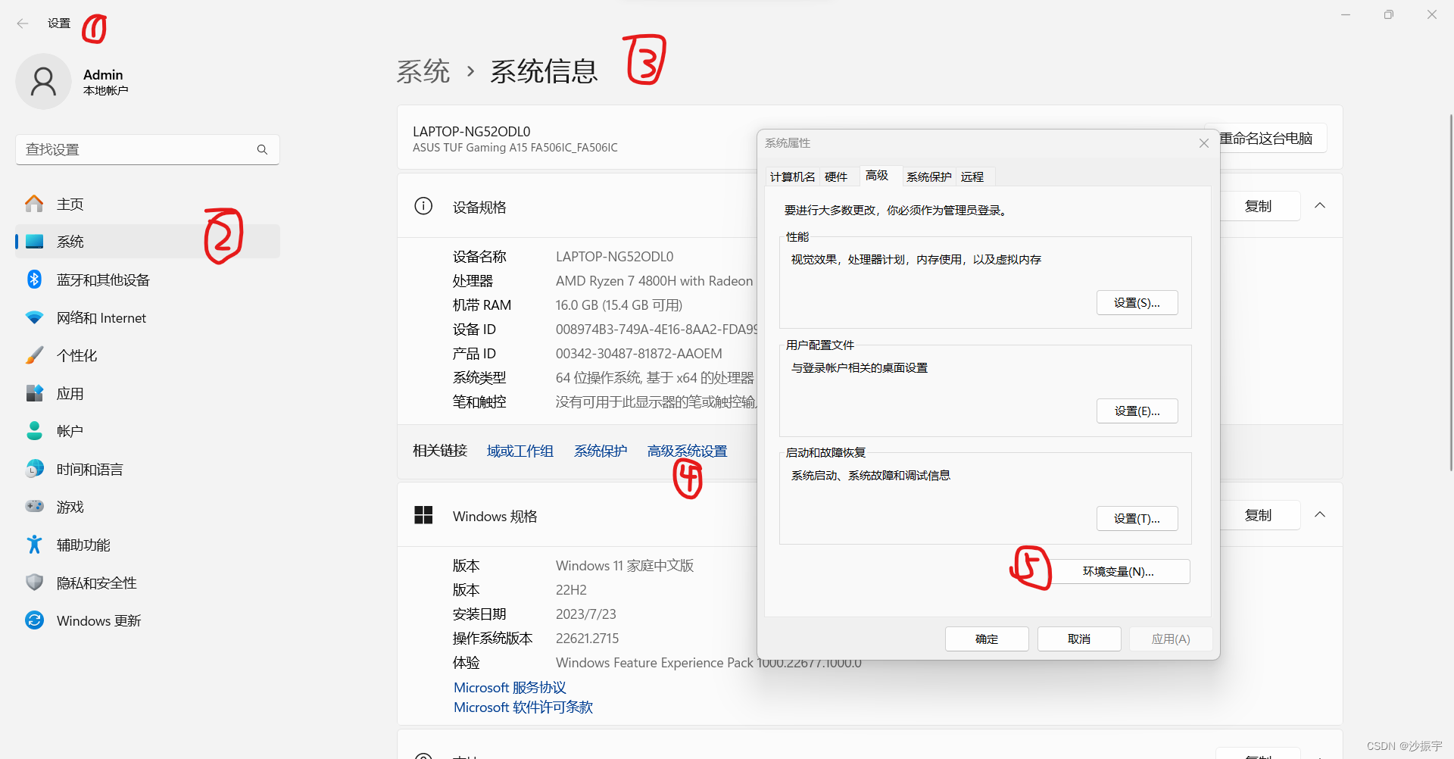Open the 域或工作组 link
Screen dimensions: 1454x759
click(520, 451)
